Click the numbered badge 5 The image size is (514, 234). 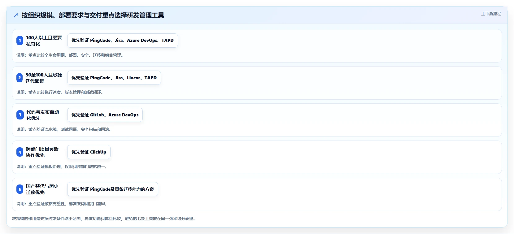[20, 189]
